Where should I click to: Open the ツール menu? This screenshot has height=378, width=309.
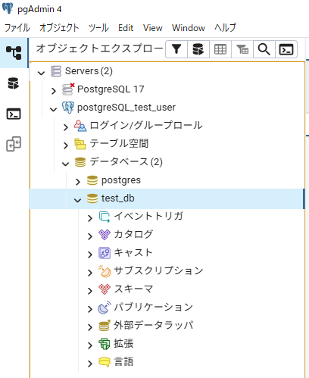[x=98, y=28]
